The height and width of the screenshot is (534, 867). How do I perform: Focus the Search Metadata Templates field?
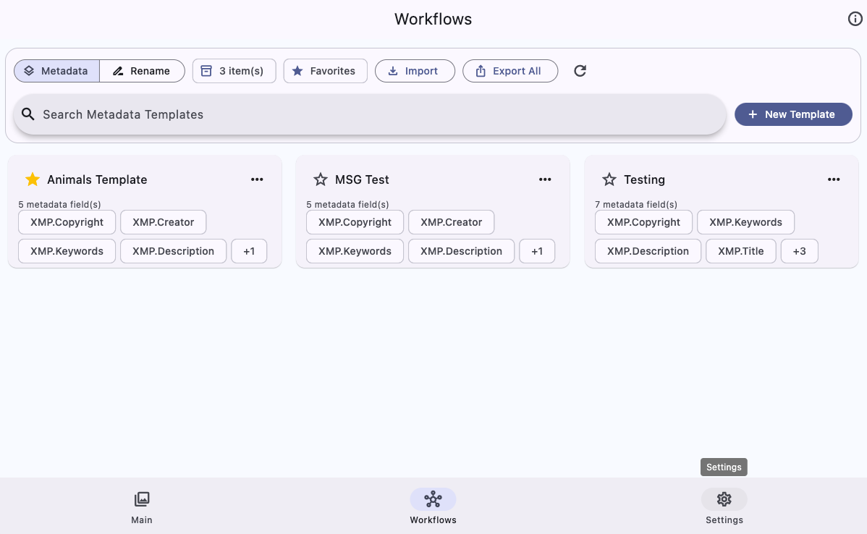click(370, 114)
